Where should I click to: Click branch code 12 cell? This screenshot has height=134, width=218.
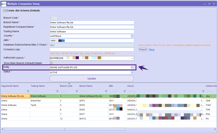tap(69, 119)
